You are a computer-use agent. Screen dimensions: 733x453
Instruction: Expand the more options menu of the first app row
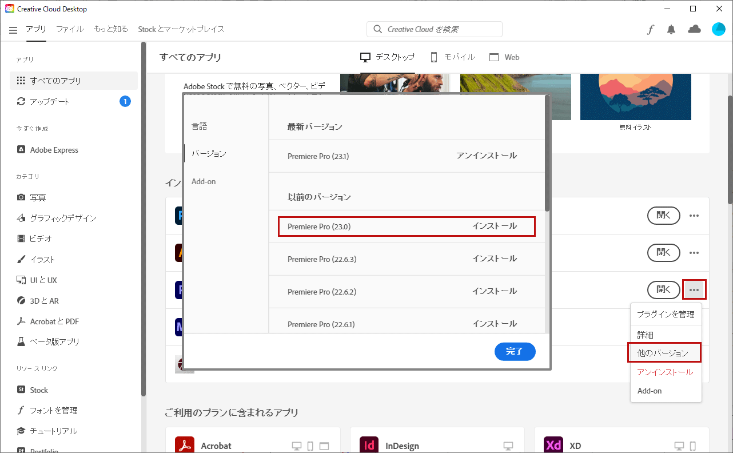point(694,216)
